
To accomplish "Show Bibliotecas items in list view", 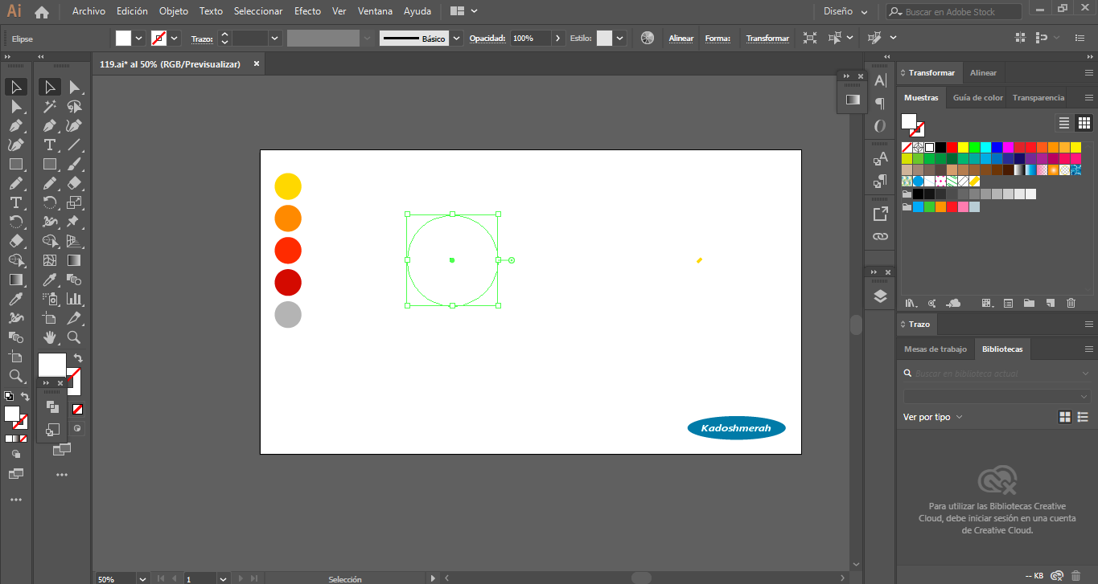I will coord(1084,417).
